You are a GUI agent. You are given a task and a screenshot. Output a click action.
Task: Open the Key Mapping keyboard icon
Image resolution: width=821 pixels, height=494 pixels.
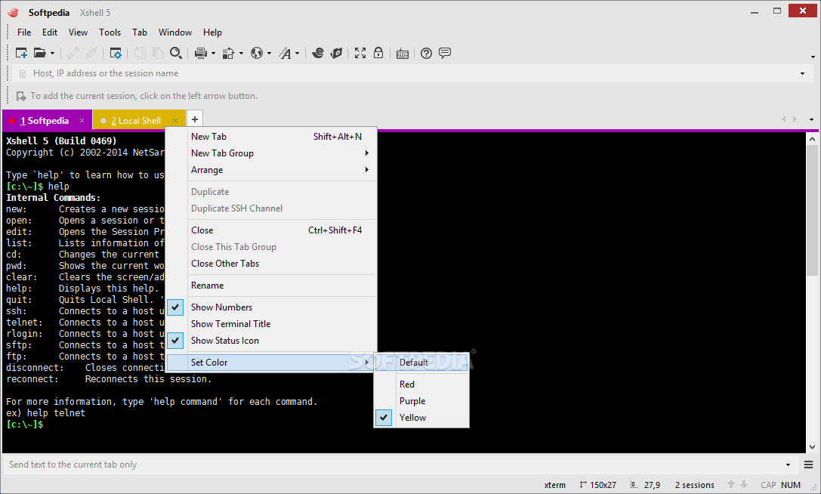[403, 54]
